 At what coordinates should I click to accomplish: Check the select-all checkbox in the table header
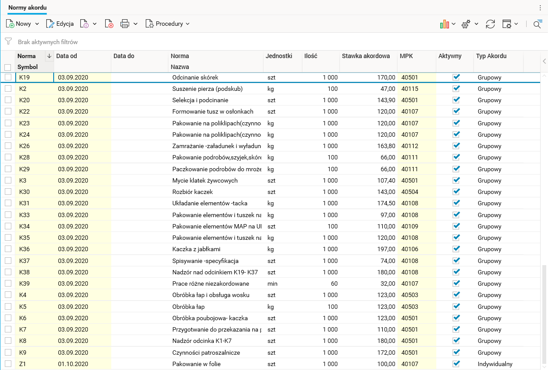click(7, 67)
